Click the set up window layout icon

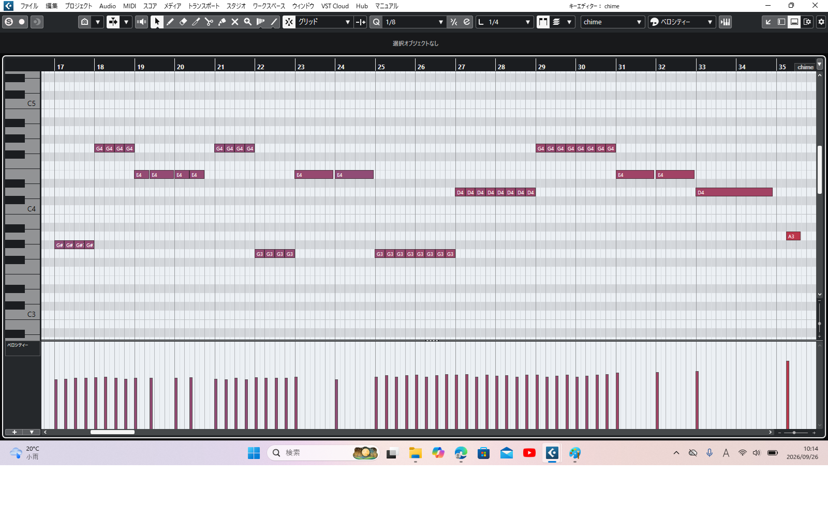807,22
